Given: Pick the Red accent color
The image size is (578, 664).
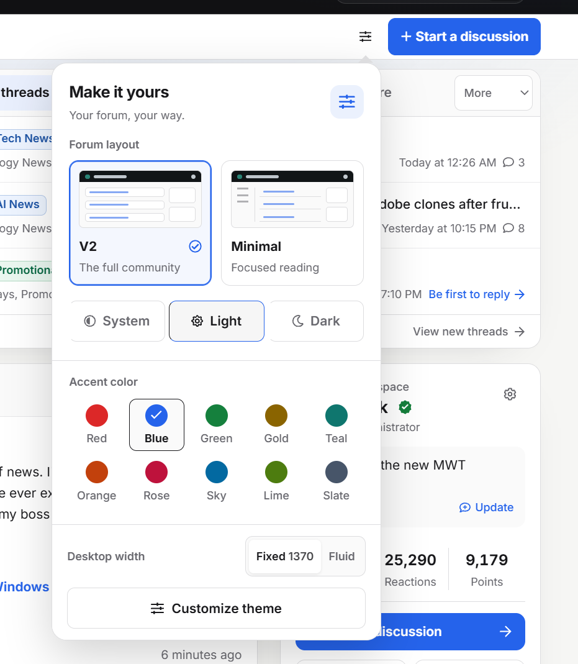Looking at the screenshot, I should (97, 425).
